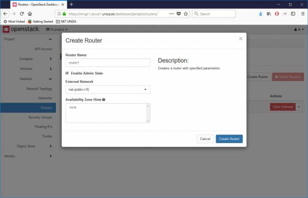The image size is (308, 198).
Task: Toggle the browser sidebar icon
Action: point(293,14)
